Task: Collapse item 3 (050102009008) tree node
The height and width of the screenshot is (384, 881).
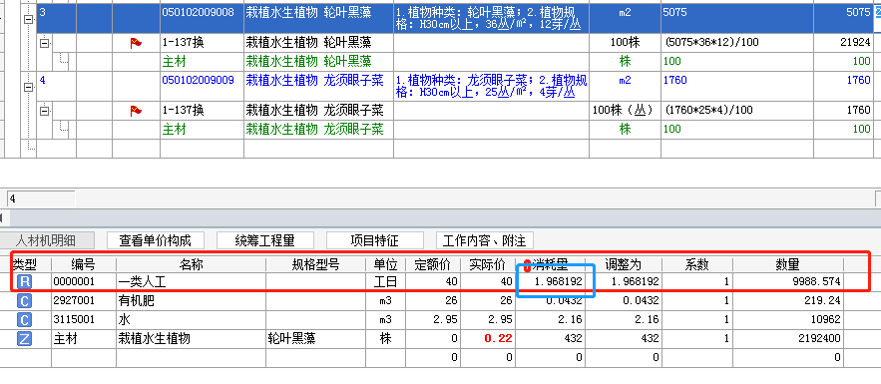Action: point(28,19)
